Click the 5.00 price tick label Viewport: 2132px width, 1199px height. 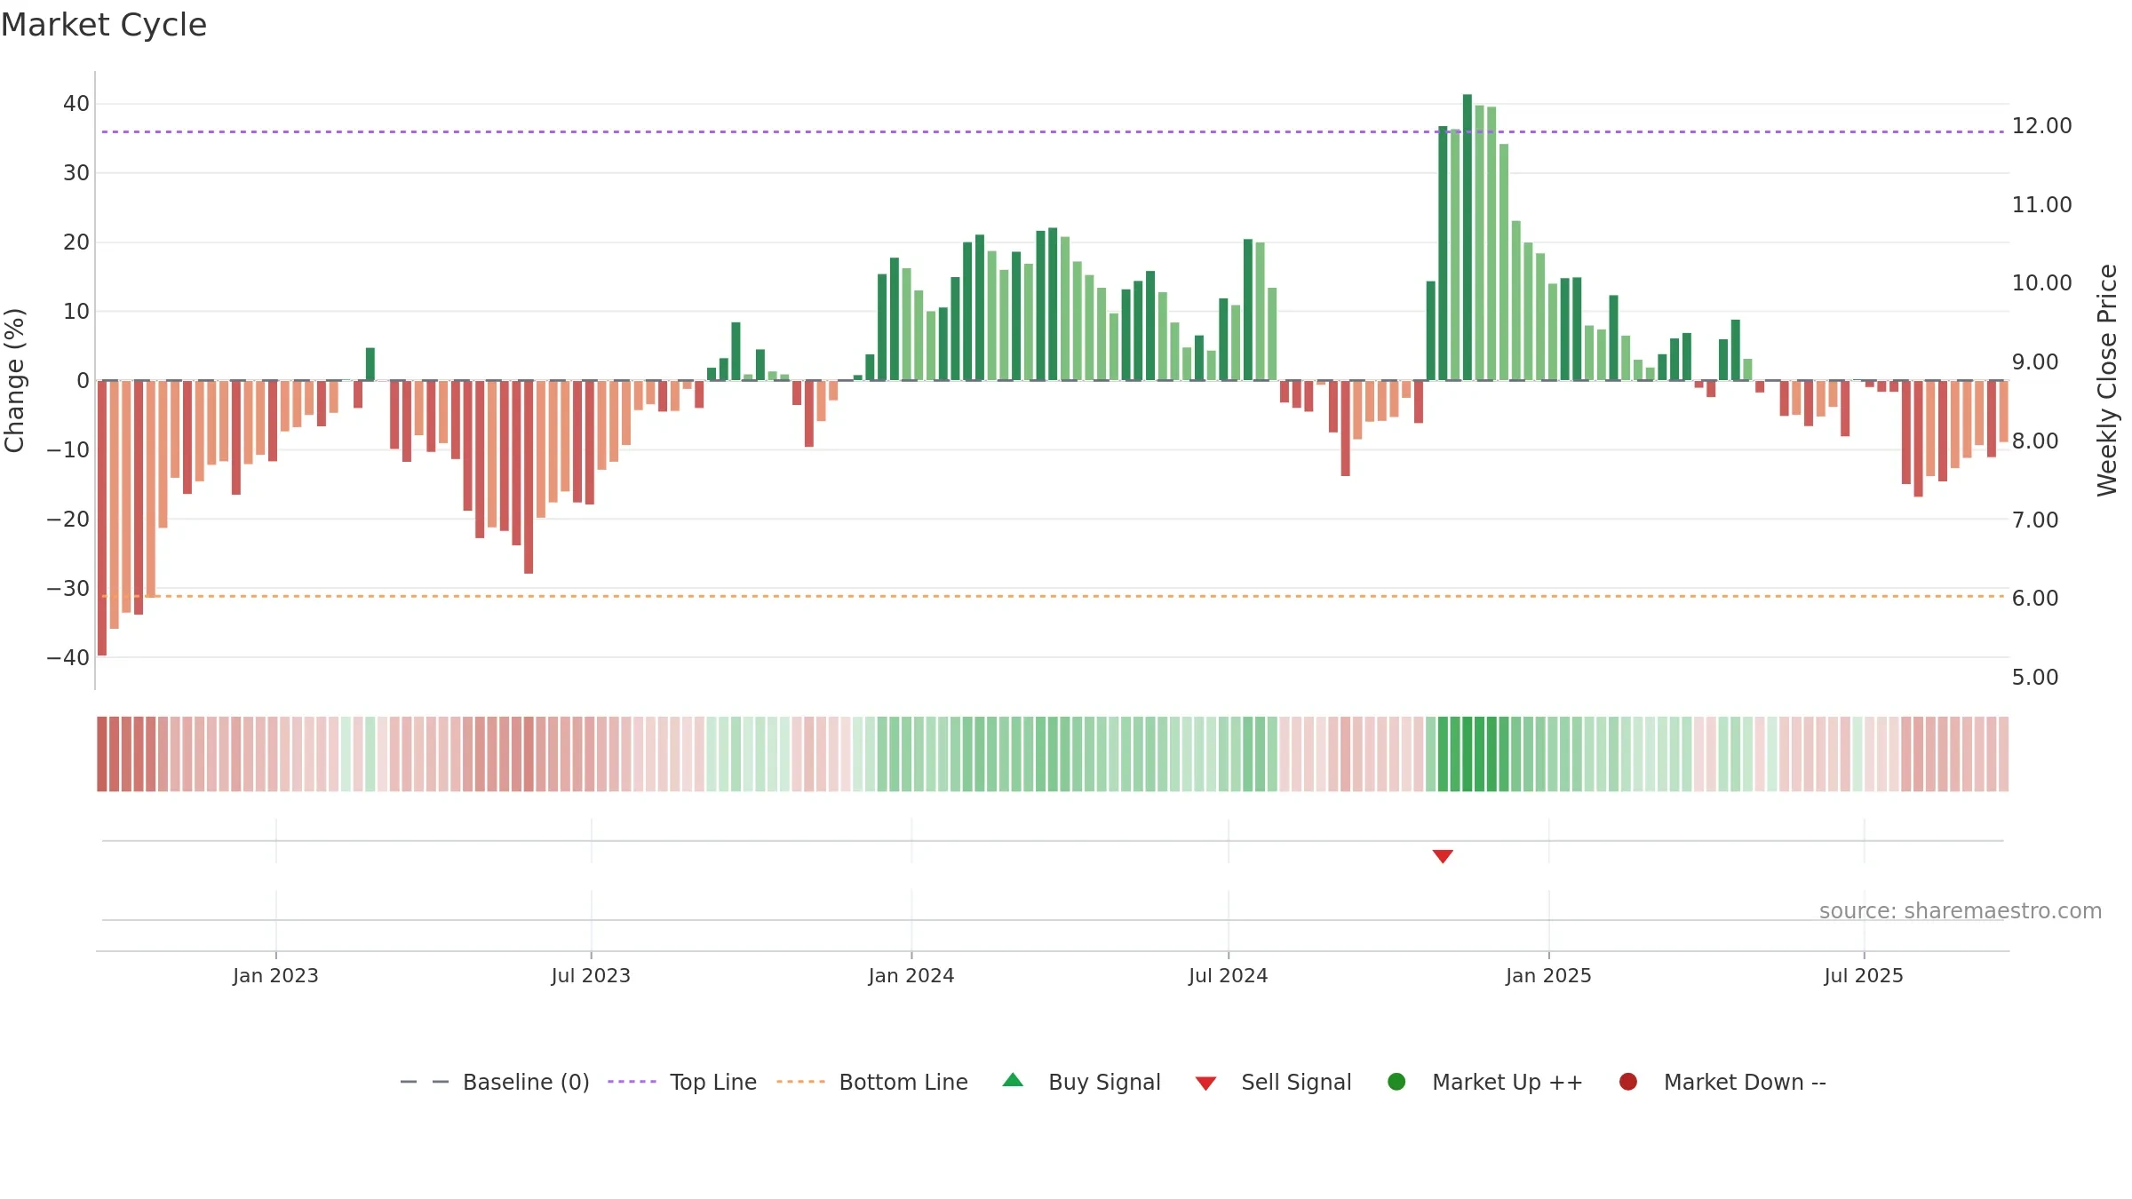(x=2035, y=678)
